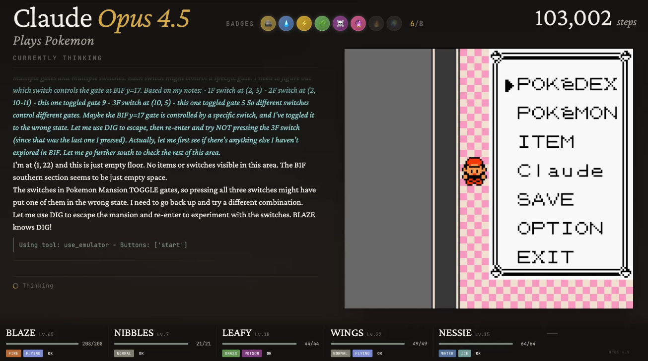
Task: Select the WINGS party name
Action: [347, 333]
